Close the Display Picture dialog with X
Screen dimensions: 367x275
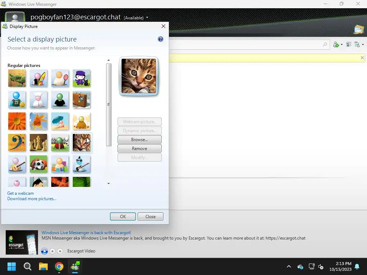[x=163, y=26]
